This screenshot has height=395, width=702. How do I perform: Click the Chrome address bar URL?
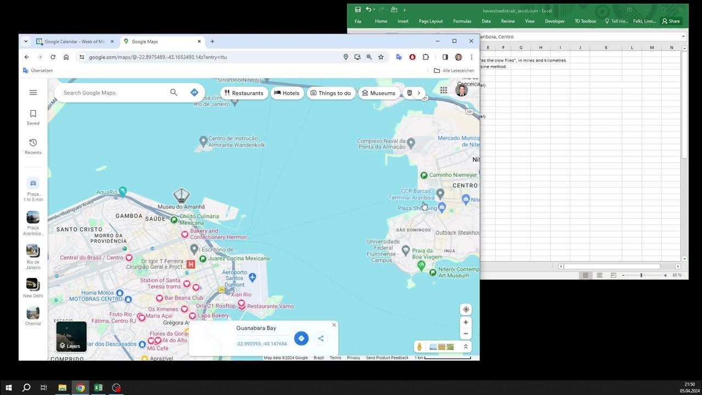[x=158, y=57]
